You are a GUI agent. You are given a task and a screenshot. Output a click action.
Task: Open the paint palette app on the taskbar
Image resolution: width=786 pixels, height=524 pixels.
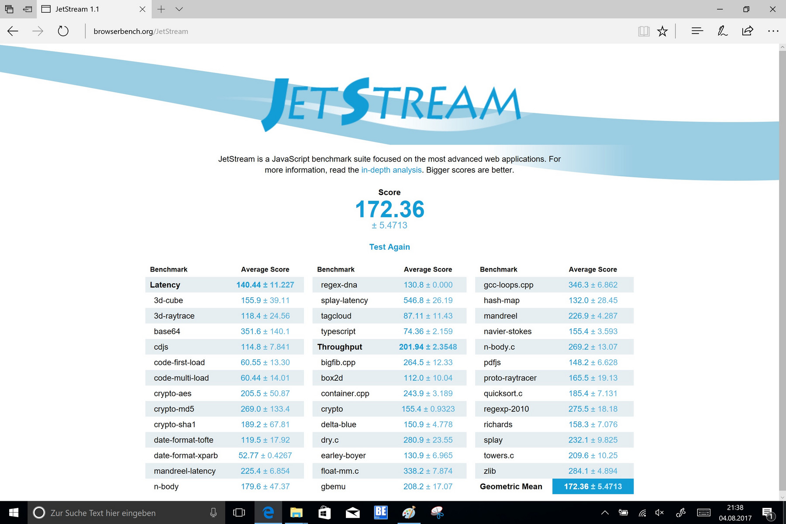tap(409, 513)
